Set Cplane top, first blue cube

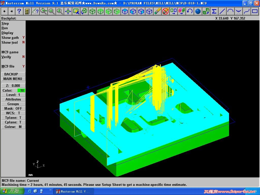(125, 11)
